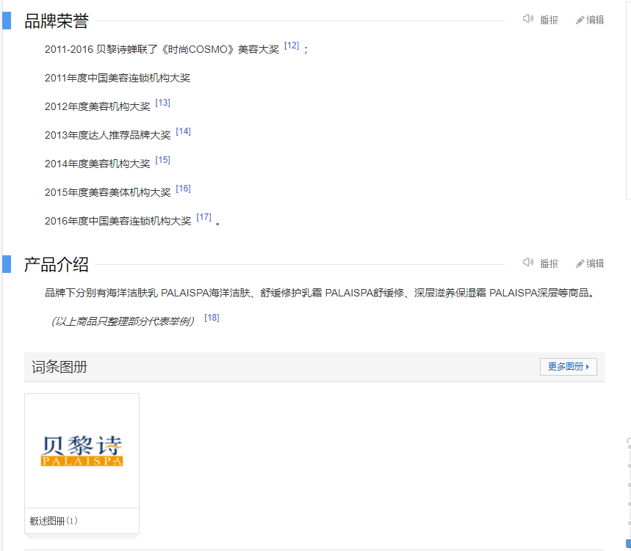Open 编辑 link for 产品介绍 section
631x551 pixels.
click(x=595, y=263)
